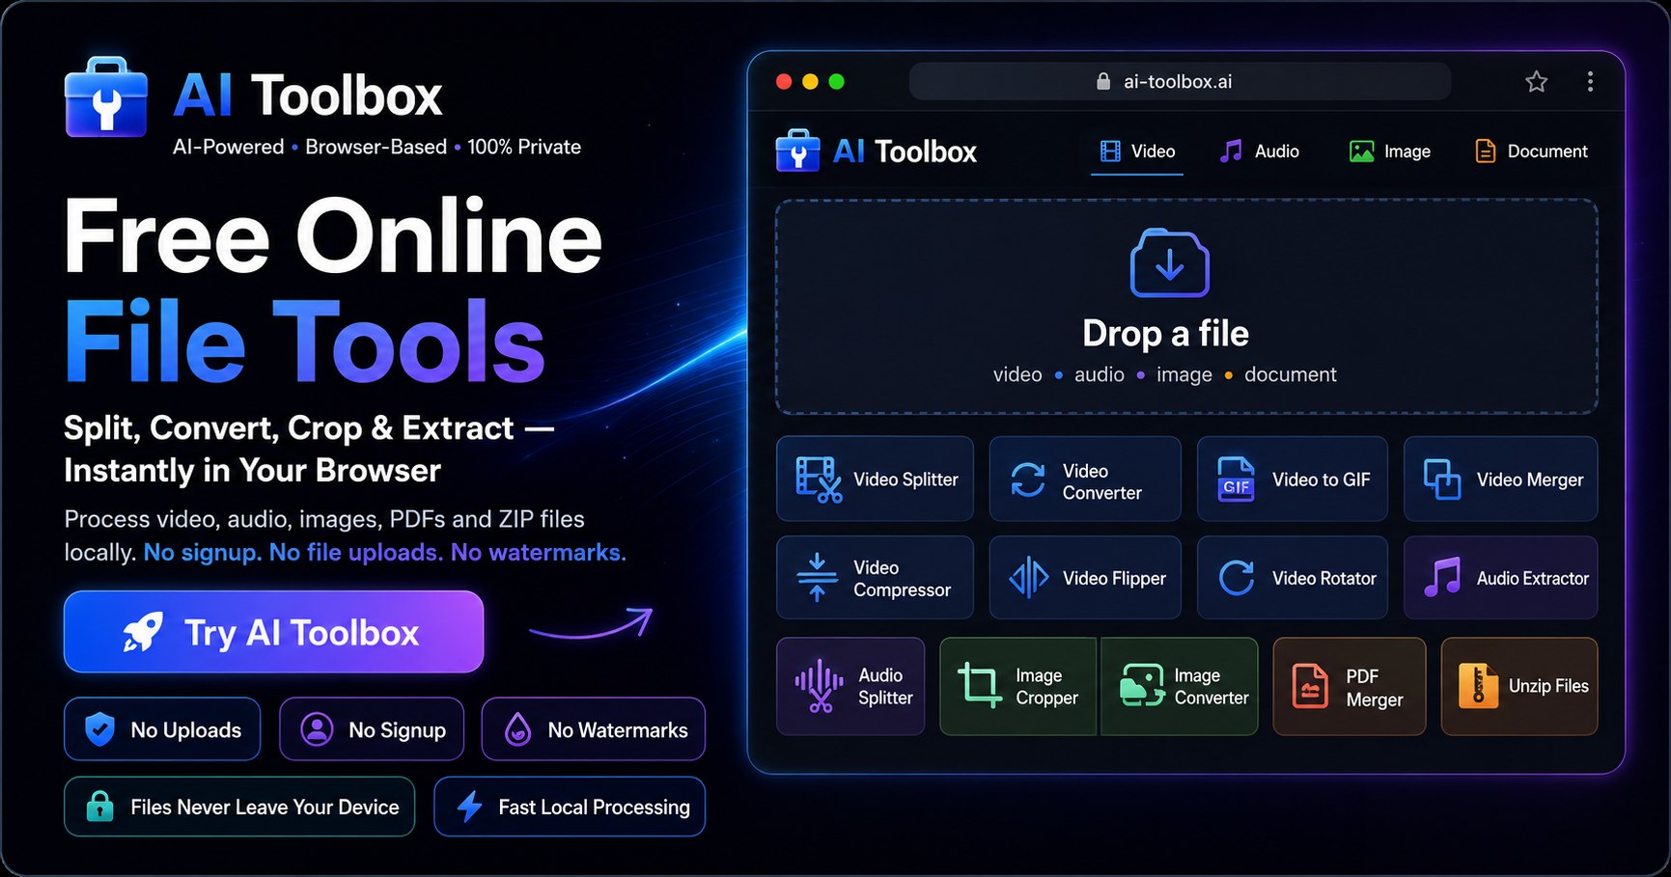Click the '100% Private' tagline text

(524, 147)
